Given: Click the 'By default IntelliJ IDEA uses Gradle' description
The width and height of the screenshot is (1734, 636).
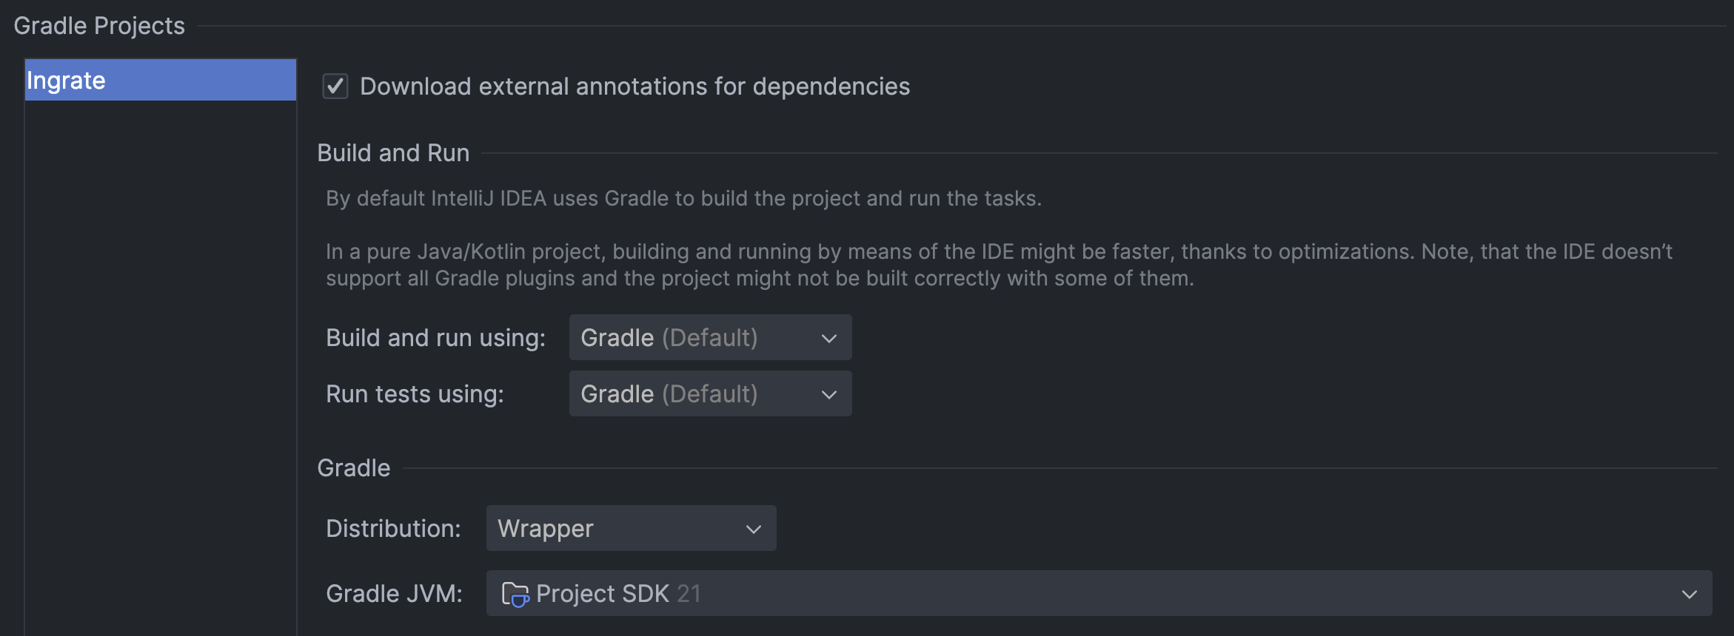Looking at the screenshot, I should pyautogui.click(x=683, y=199).
